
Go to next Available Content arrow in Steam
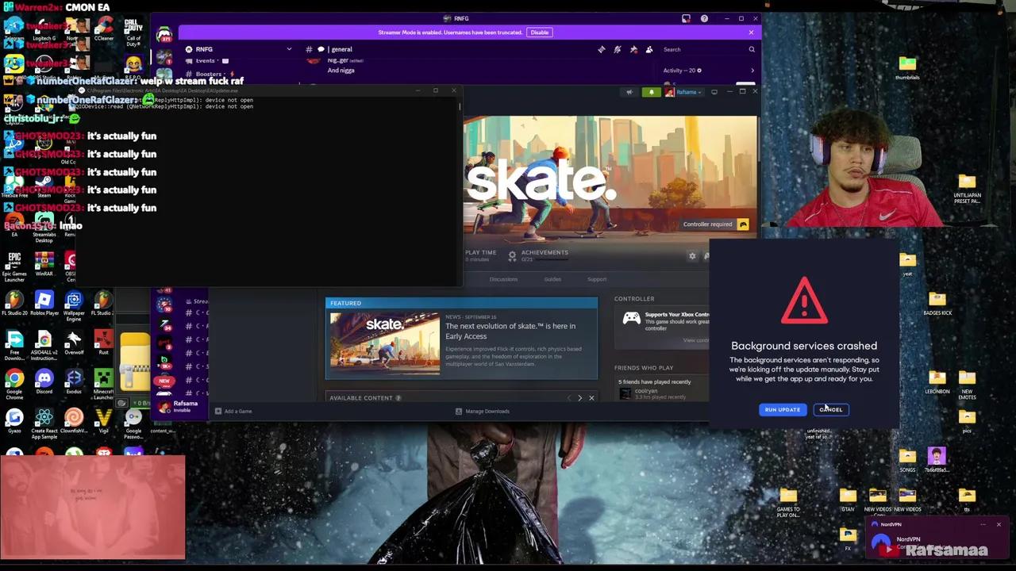pos(579,398)
